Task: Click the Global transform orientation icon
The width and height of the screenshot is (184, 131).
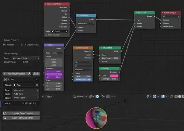Action: click(x=75, y=97)
